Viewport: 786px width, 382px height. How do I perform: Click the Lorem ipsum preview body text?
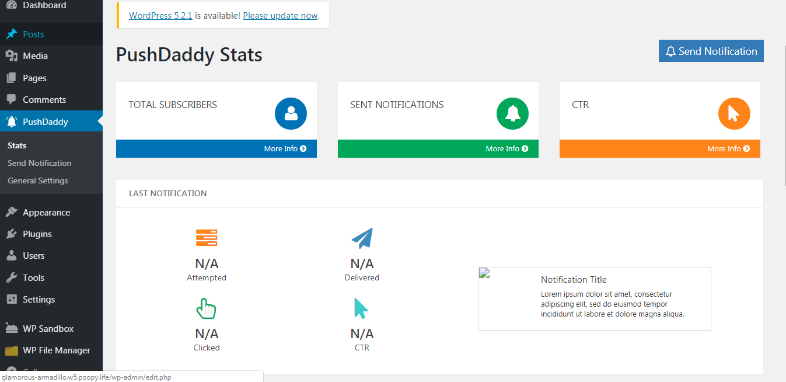point(612,304)
